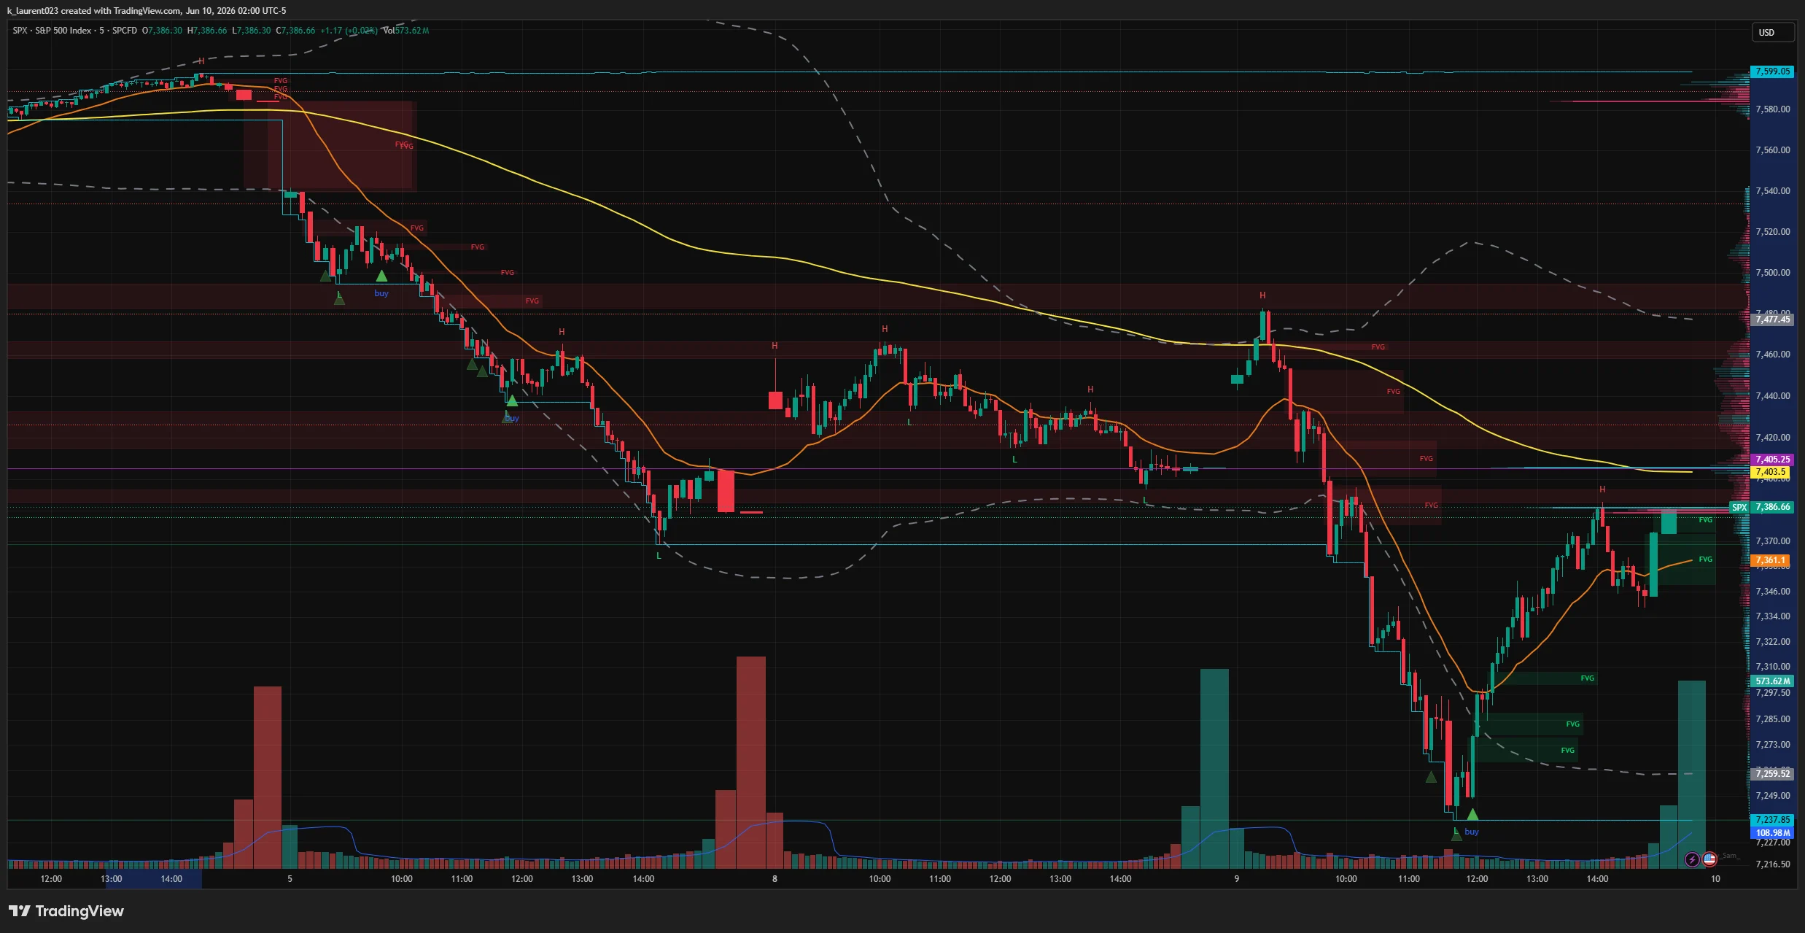Click the 7,440.00 price scale tick
The image size is (1805, 933).
click(x=1772, y=396)
